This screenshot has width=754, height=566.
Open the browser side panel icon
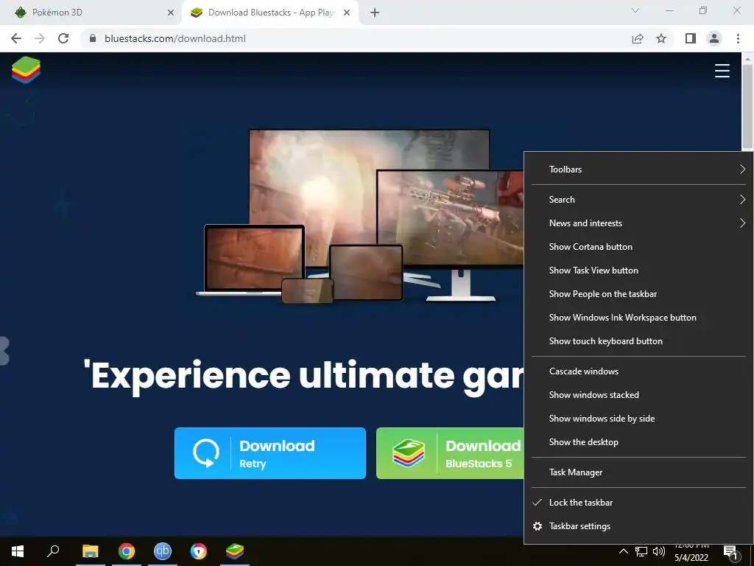click(x=691, y=38)
